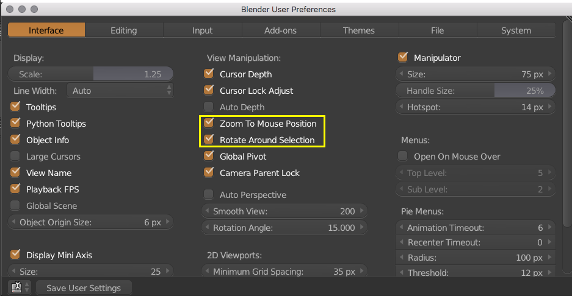Enable the Auto Depth checkbox

click(x=209, y=107)
